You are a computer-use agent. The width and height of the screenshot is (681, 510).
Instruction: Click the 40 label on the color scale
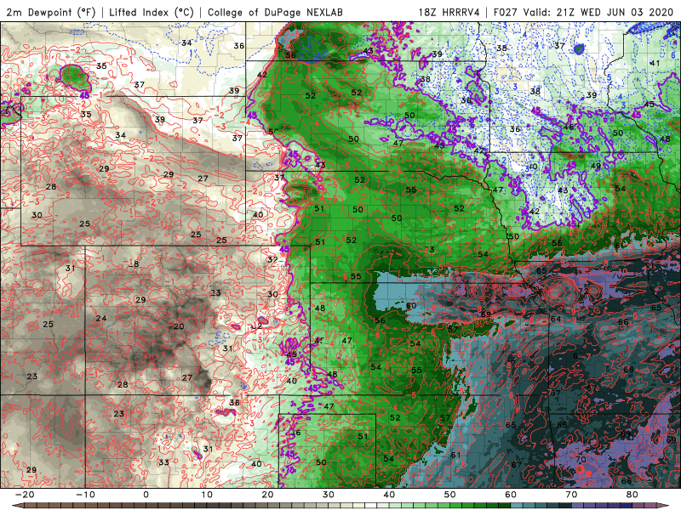click(x=389, y=495)
